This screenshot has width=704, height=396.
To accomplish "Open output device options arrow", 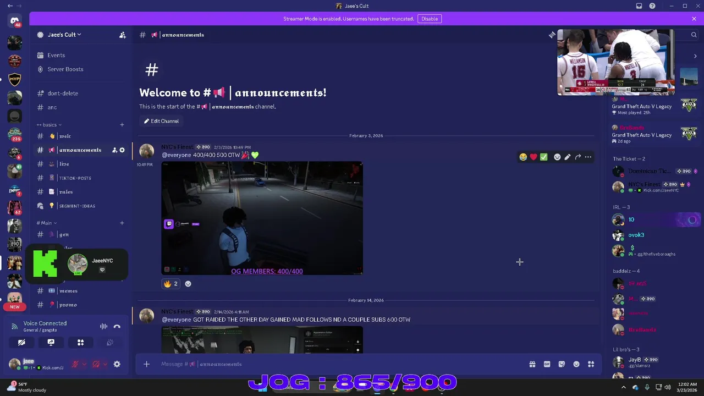I will [105, 364].
